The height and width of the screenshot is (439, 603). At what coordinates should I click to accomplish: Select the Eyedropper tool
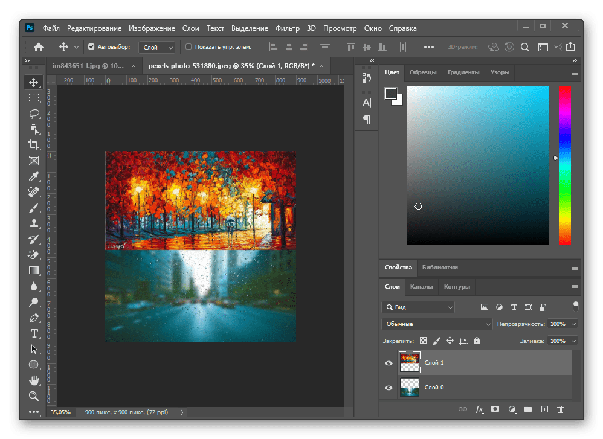[x=34, y=176]
